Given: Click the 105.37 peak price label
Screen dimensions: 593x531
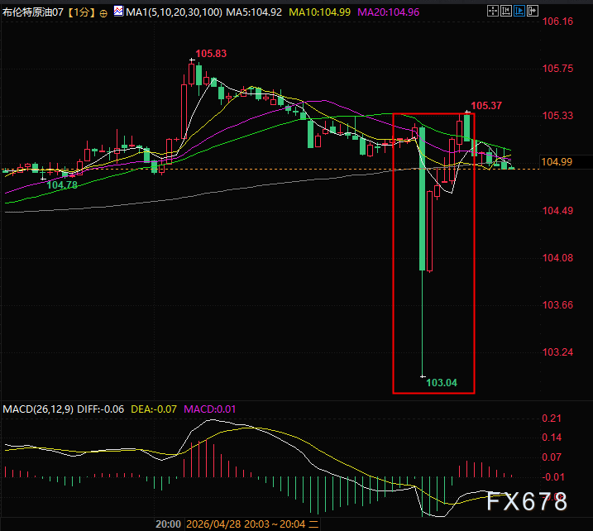Looking at the screenshot, I should point(486,106).
